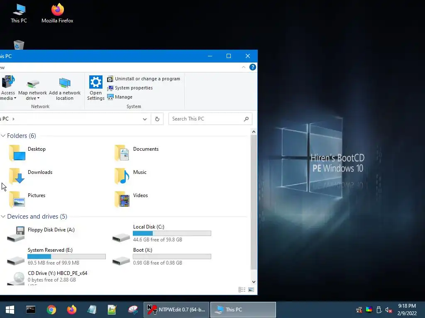Select Floppy Disk Drive (A:)
The image size is (425, 318).
[x=41, y=234]
